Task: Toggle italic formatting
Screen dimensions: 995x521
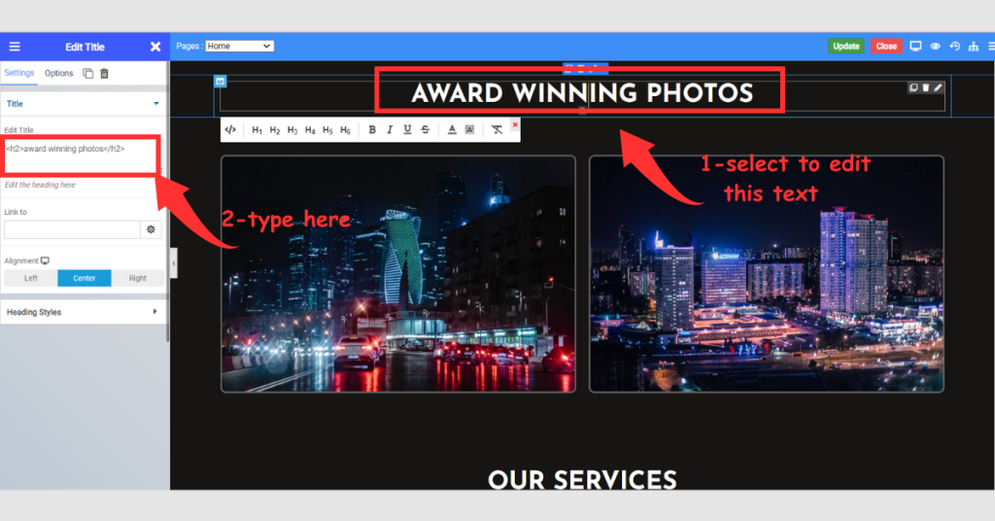Action: [x=390, y=129]
